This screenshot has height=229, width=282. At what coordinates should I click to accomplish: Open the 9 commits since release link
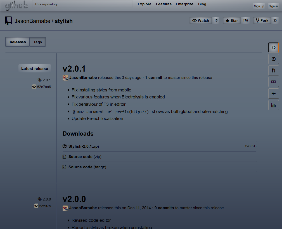pos(164,208)
